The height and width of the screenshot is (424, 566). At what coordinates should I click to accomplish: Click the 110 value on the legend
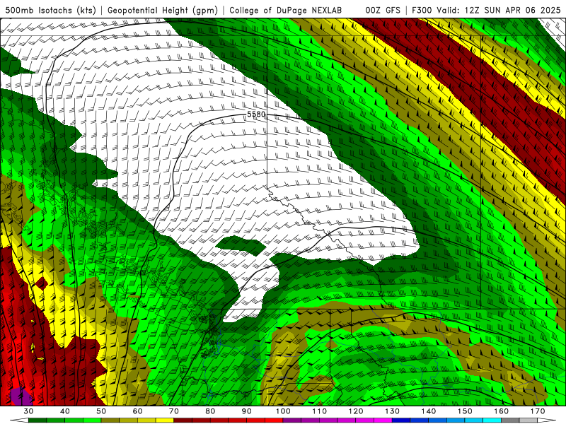(320, 411)
